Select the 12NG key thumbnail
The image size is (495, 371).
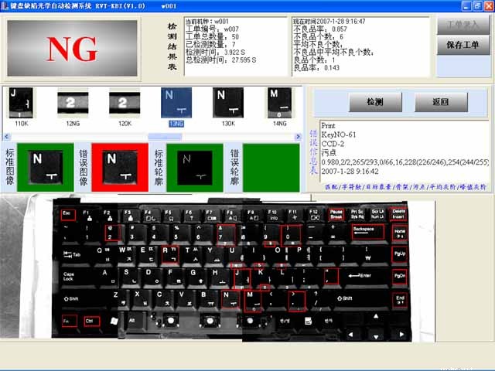tap(73, 103)
